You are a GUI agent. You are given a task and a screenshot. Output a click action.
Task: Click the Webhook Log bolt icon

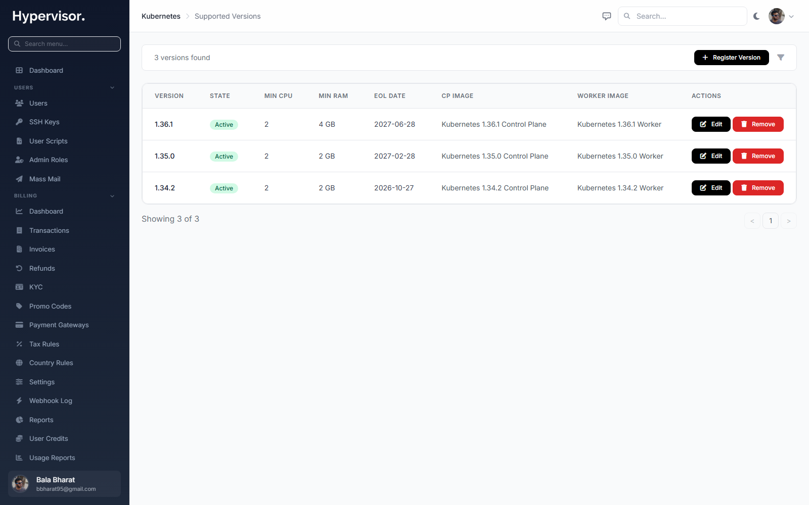(x=19, y=400)
